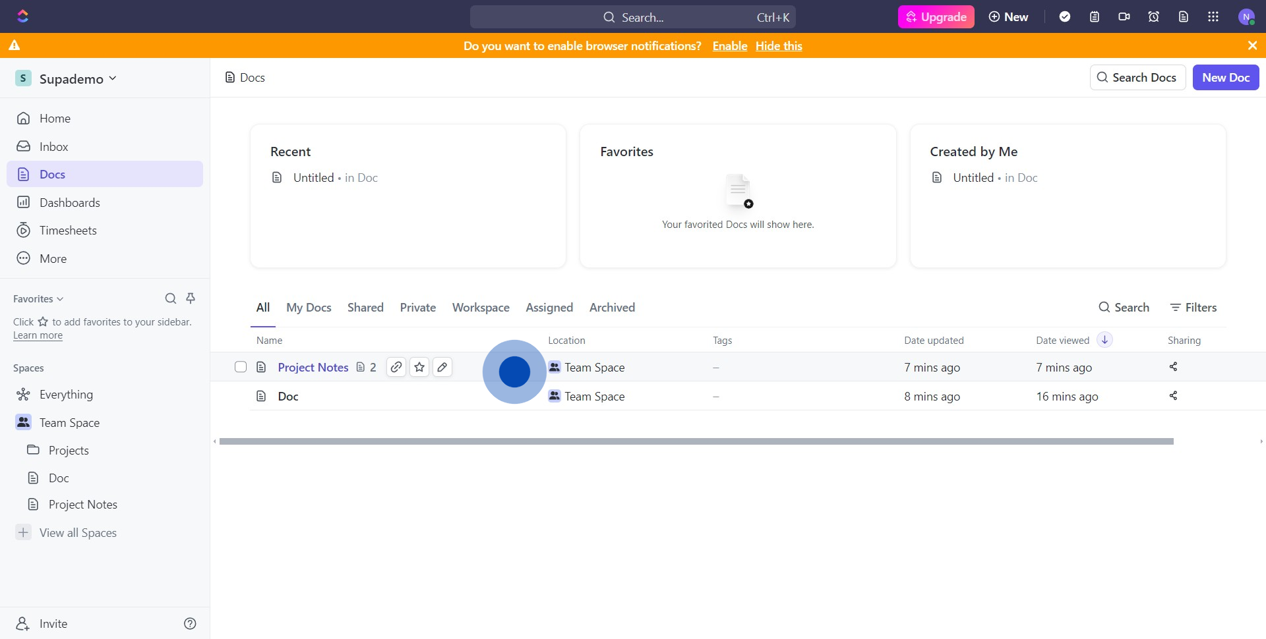Click the pin icon in Favorites section
Screen dimensions: 1266x639
[x=191, y=298]
